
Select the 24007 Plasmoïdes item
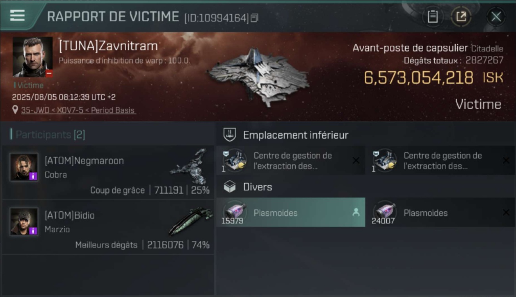point(440,212)
